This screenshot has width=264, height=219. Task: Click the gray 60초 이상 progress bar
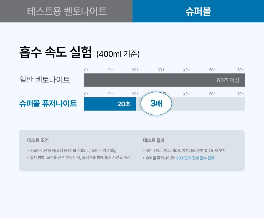[x=164, y=80]
